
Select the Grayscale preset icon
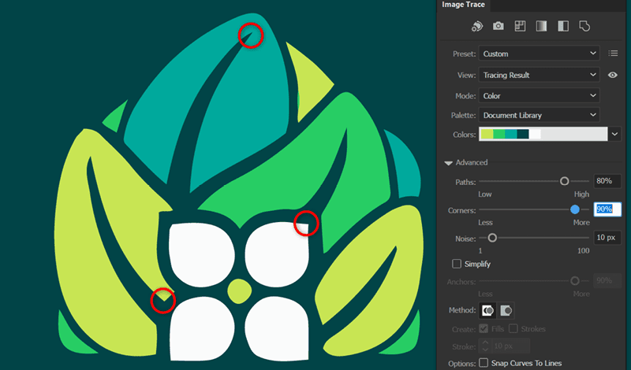[541, 26]
